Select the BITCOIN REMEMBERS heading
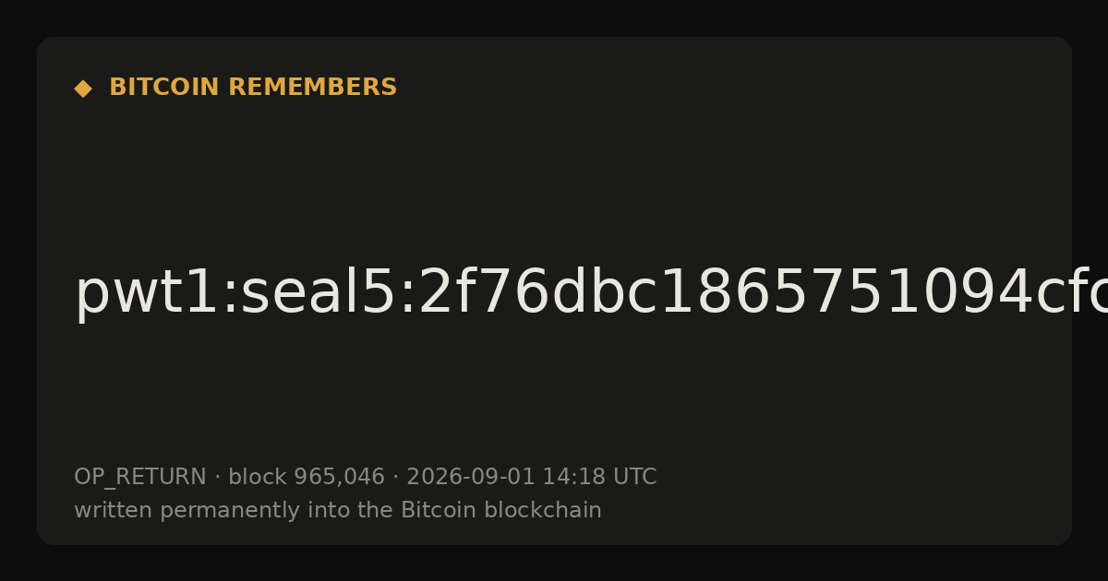This screenshot has width=1108, height=581. 253,88
